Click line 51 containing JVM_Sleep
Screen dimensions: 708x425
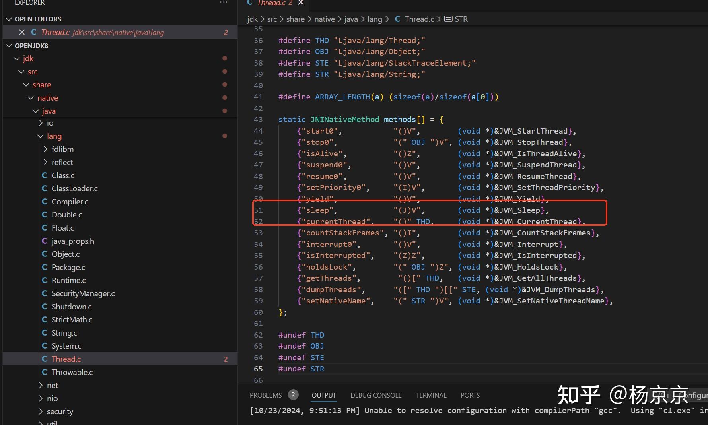[422, 210]
